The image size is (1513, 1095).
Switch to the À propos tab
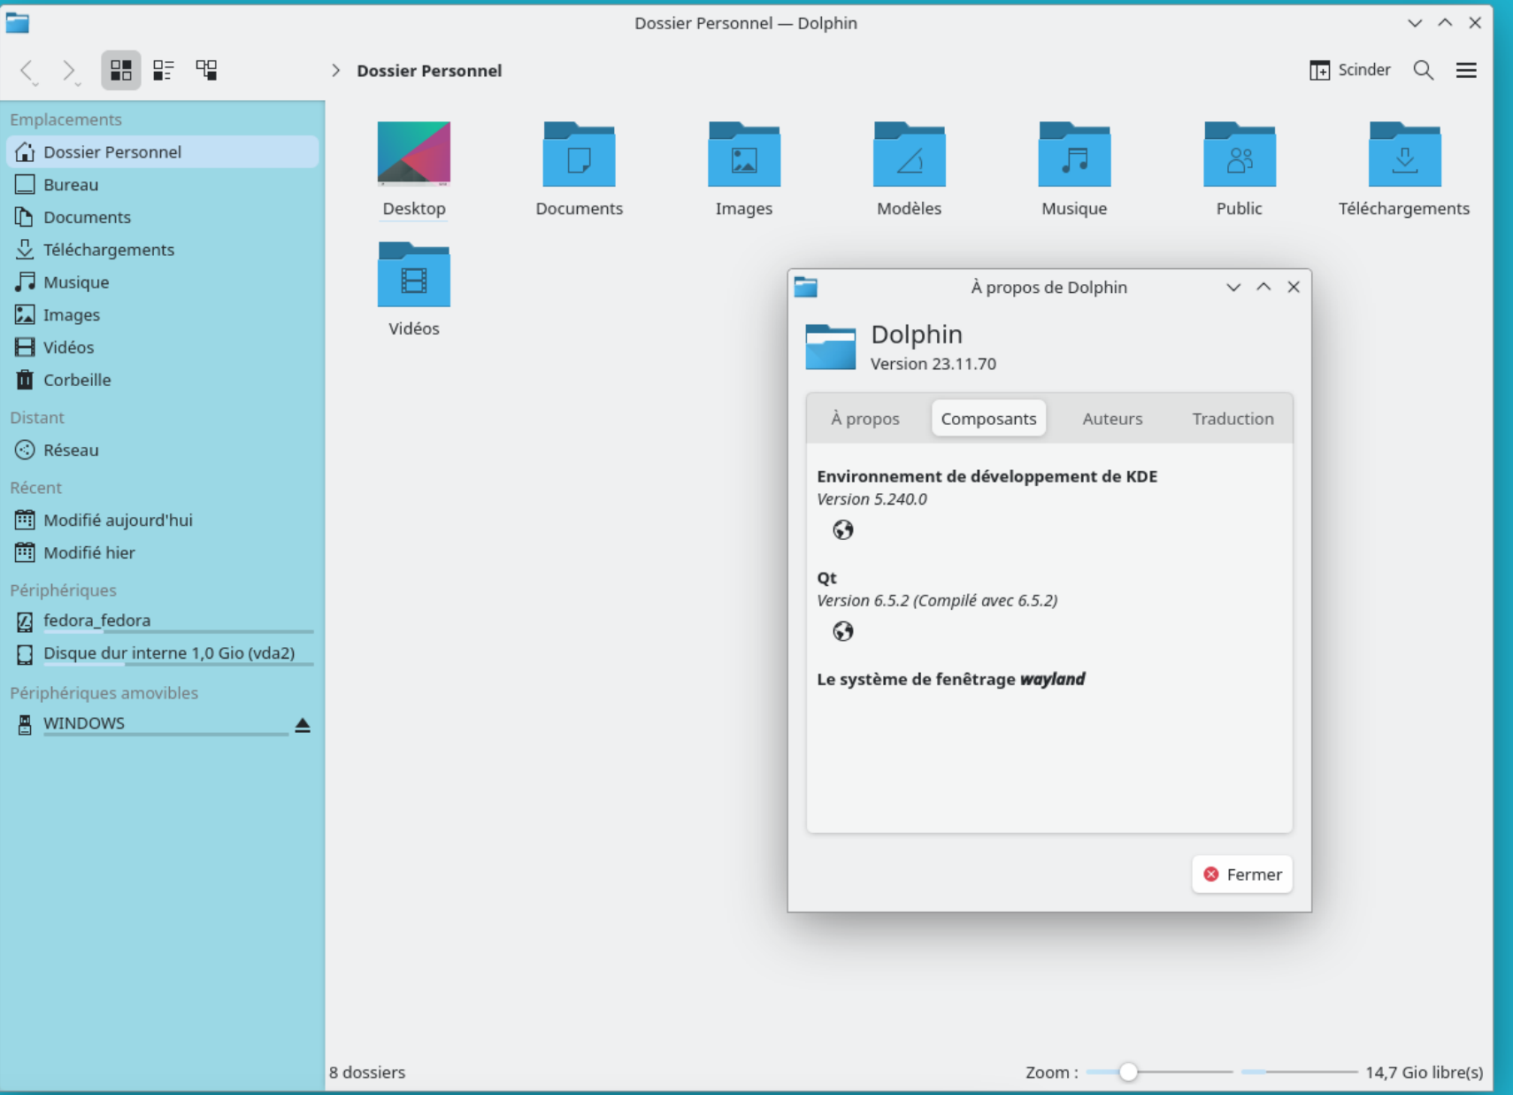click(x=865, y=419)
